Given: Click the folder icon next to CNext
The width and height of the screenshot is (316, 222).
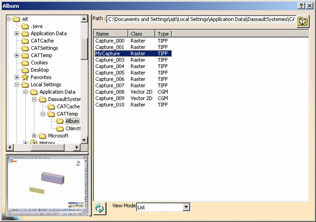Looking at the screenshot, I should 60,128.
